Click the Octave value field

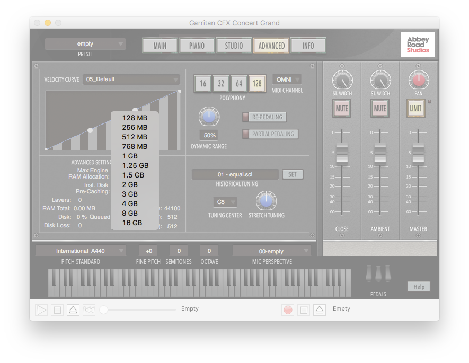[x=209, y=251]
